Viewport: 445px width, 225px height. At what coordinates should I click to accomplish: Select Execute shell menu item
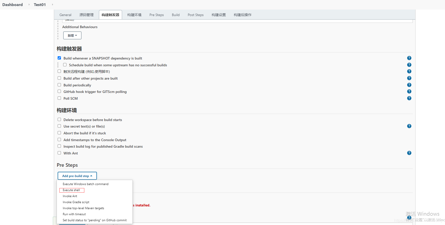point(95,190)
